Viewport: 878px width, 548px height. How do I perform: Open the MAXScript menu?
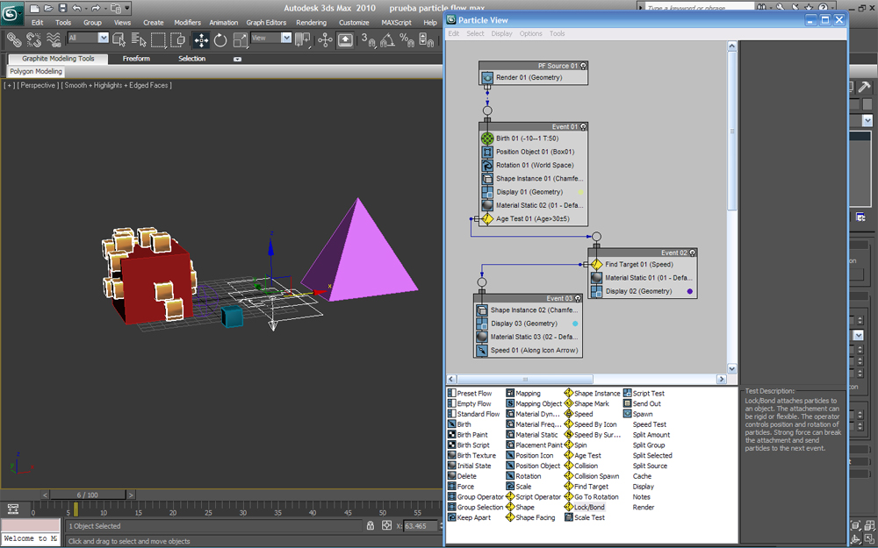coord(397,23)
